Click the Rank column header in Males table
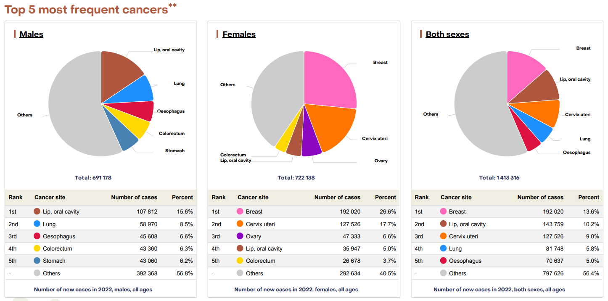Image resolution: width=608 pixels, height=301 pixels. tap(16, 197)
